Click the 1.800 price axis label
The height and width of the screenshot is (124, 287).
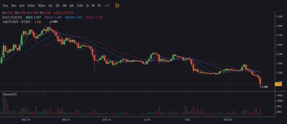point(279,64)
